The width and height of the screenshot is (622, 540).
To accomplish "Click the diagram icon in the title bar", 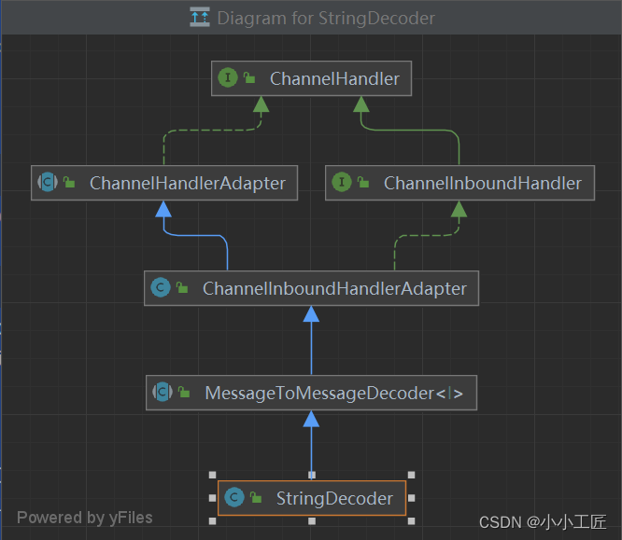I will pos(200,17).
